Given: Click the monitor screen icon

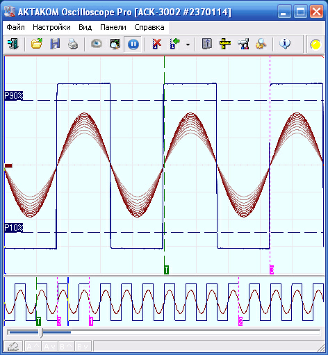Looking at the screenshot, I should pyautogui.click(x=115, y=44).
